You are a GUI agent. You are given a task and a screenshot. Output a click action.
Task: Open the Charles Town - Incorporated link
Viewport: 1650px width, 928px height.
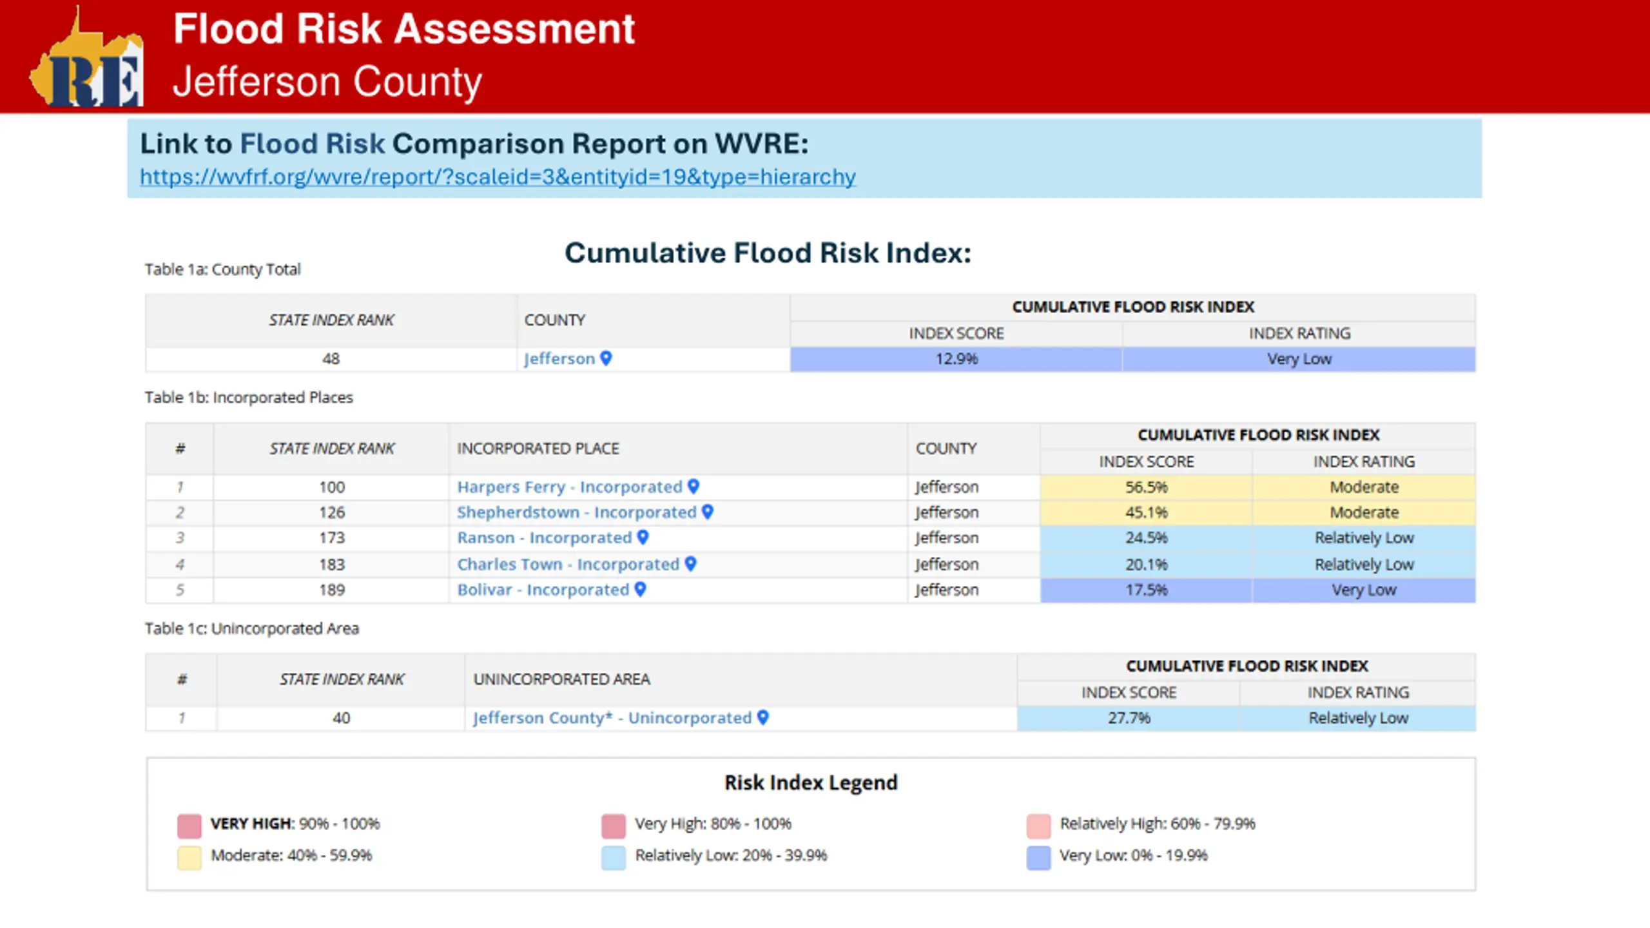pyautogui.click(x=568, y=565)
